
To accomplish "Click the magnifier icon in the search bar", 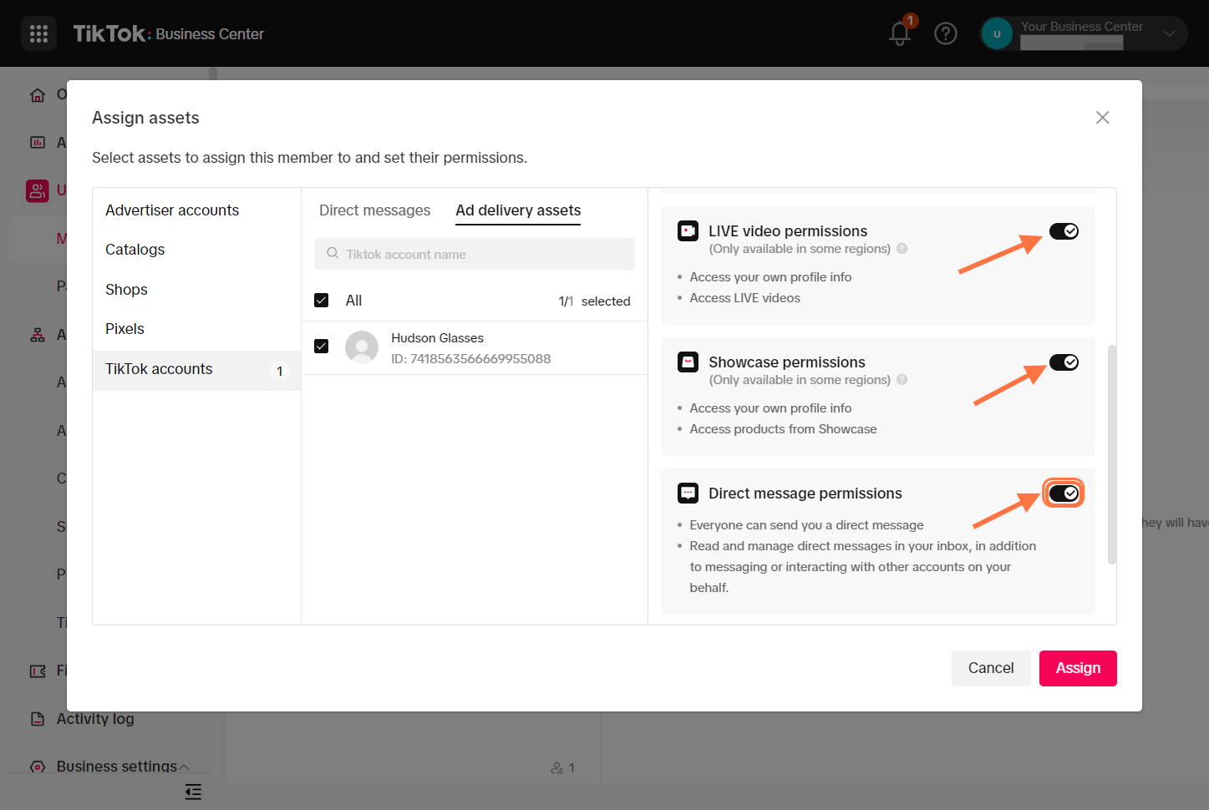I will pyautogui.click(x=332, y=253).
